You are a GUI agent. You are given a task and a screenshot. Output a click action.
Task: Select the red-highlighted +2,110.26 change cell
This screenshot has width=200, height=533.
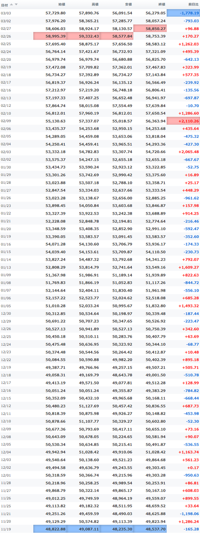pyautogui.click(x=183, y=121)
